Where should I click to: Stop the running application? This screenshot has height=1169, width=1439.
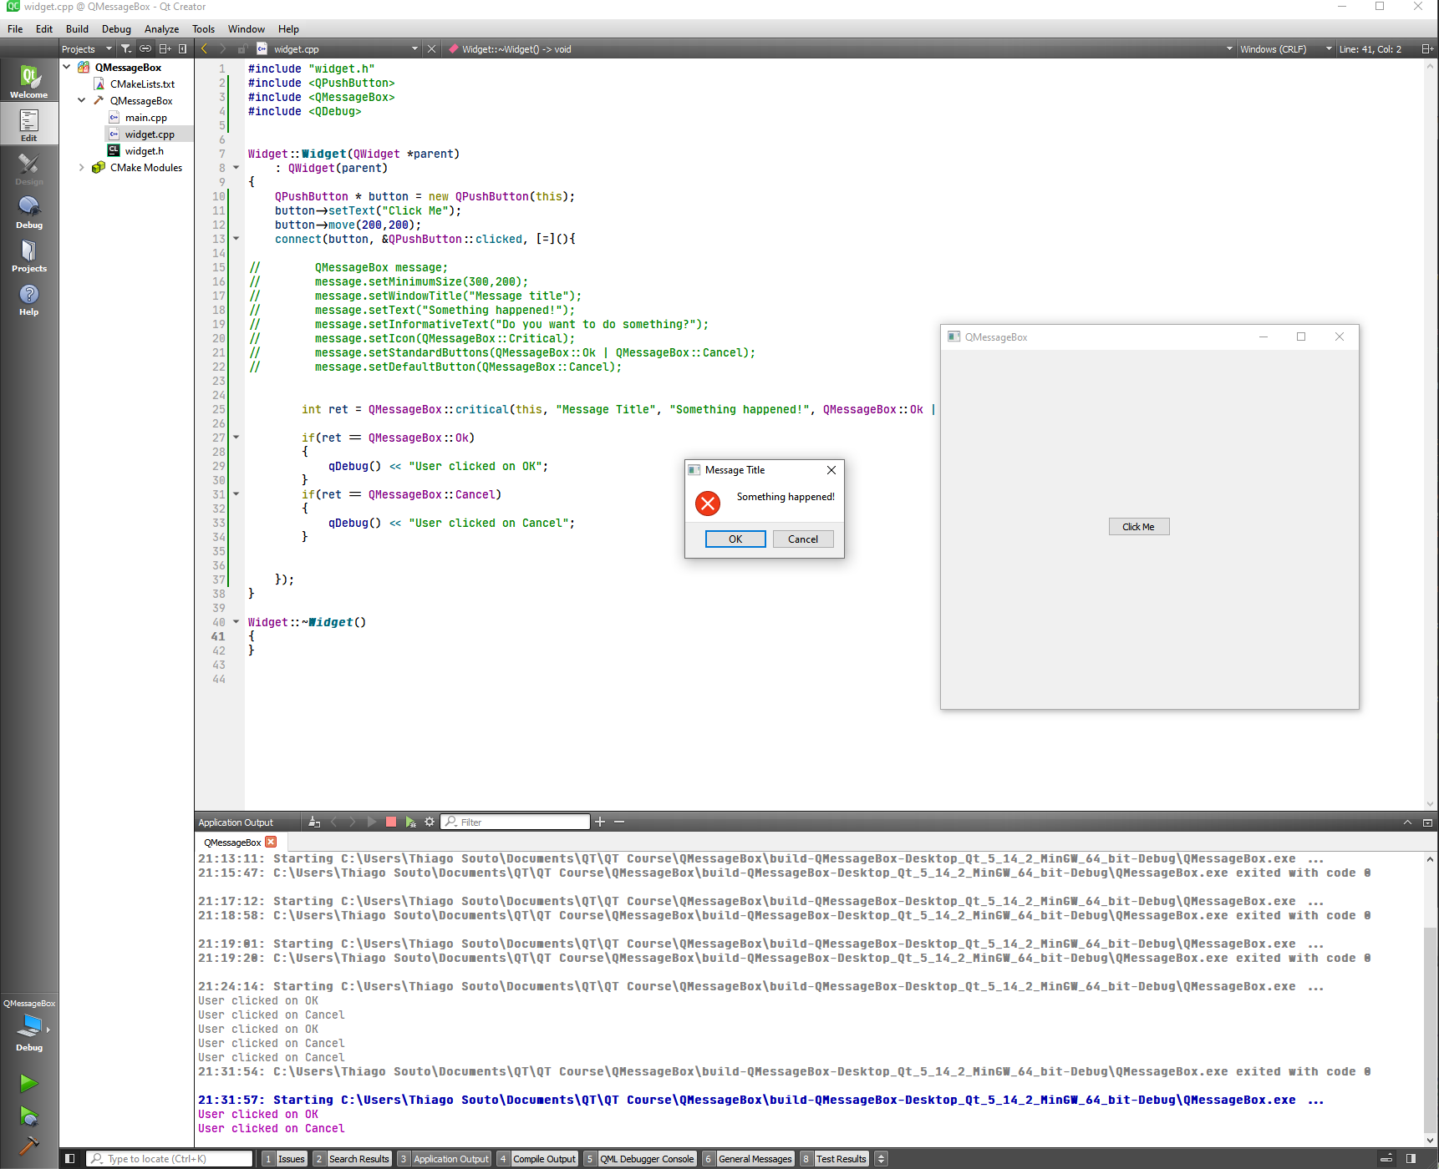(x=391, y=822)
